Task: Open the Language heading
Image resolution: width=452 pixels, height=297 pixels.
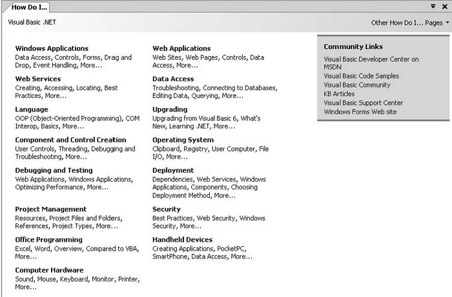Action: tap(32, 110)
